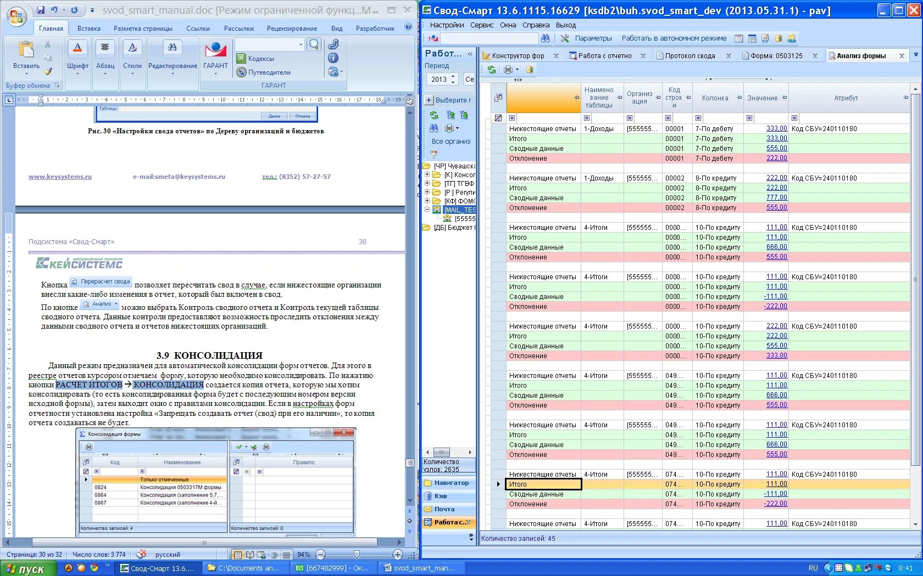The width and height of the screenshot is (923, 576).
Task: Click the GARANT search magnifier icon
Action: [x=314, y=44]
